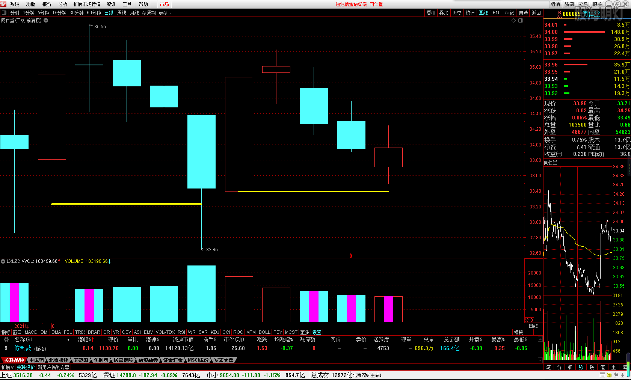Click the double-arrow icon in status bar
The image size is (631, 380).
(x=622, y=375)
